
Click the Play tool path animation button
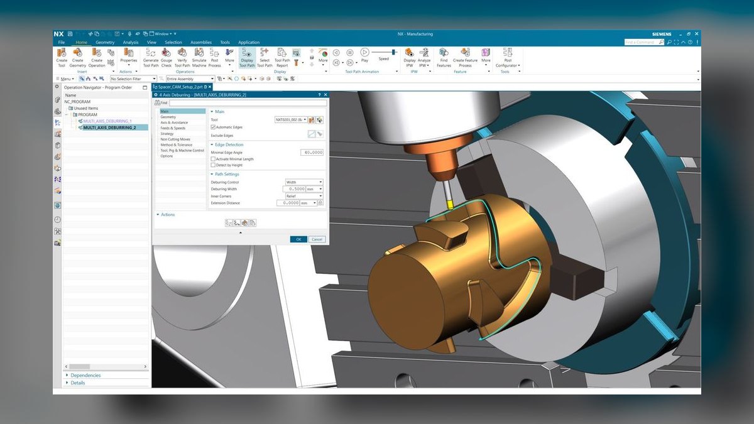364,53
